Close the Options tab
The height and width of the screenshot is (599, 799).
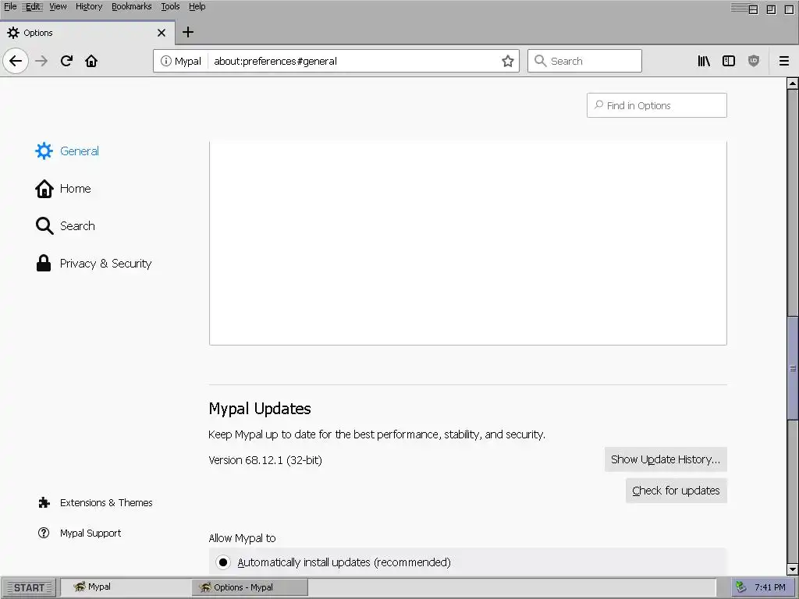coord(162,33)
